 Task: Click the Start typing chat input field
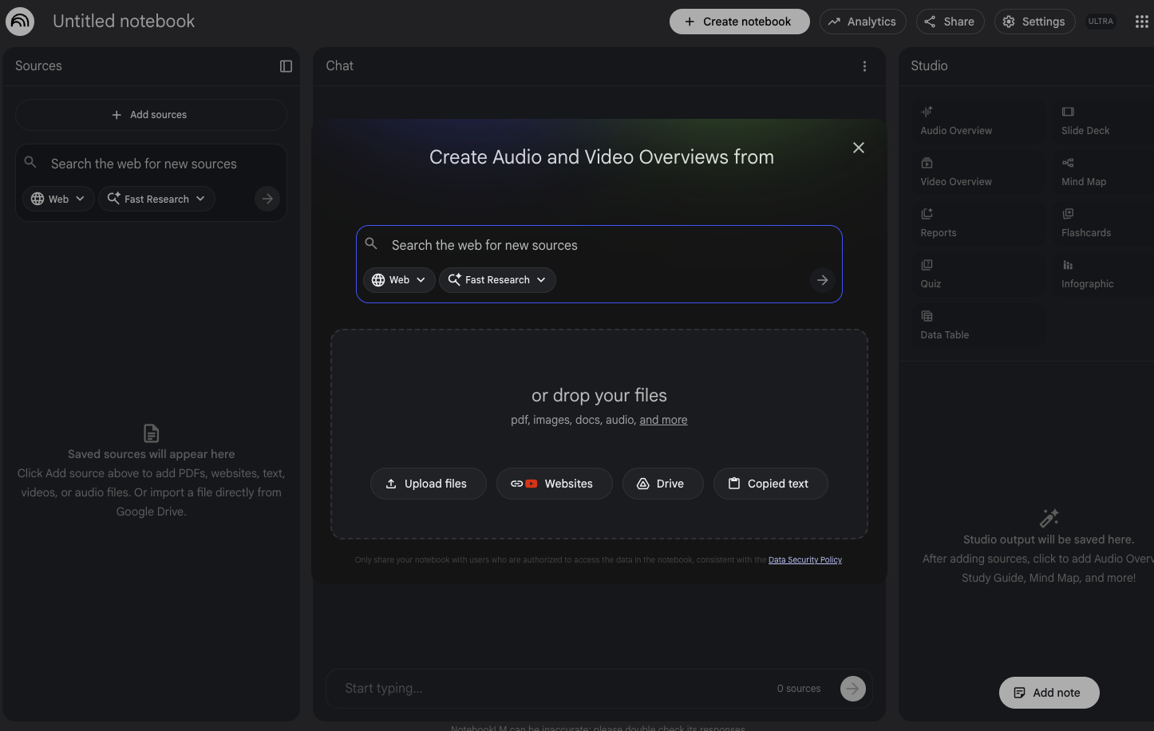(x=551, y=688)
